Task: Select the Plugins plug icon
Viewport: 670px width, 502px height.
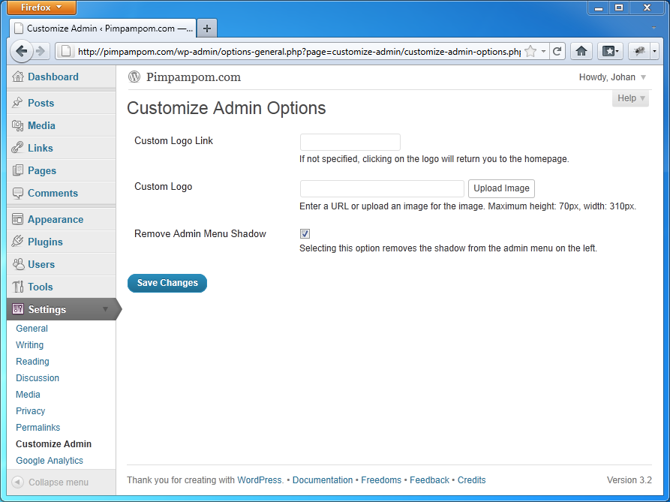Action: coord(17,242)
